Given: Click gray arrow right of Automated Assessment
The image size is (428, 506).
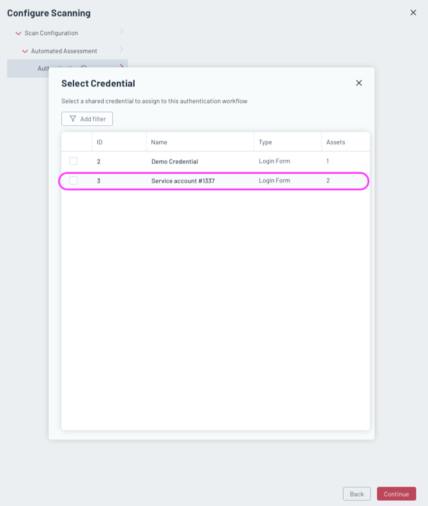Looking at the screenshot, I should (121, 50).
